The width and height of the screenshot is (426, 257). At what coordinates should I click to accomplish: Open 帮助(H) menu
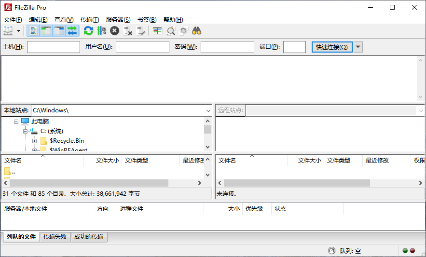click(173, 20)
